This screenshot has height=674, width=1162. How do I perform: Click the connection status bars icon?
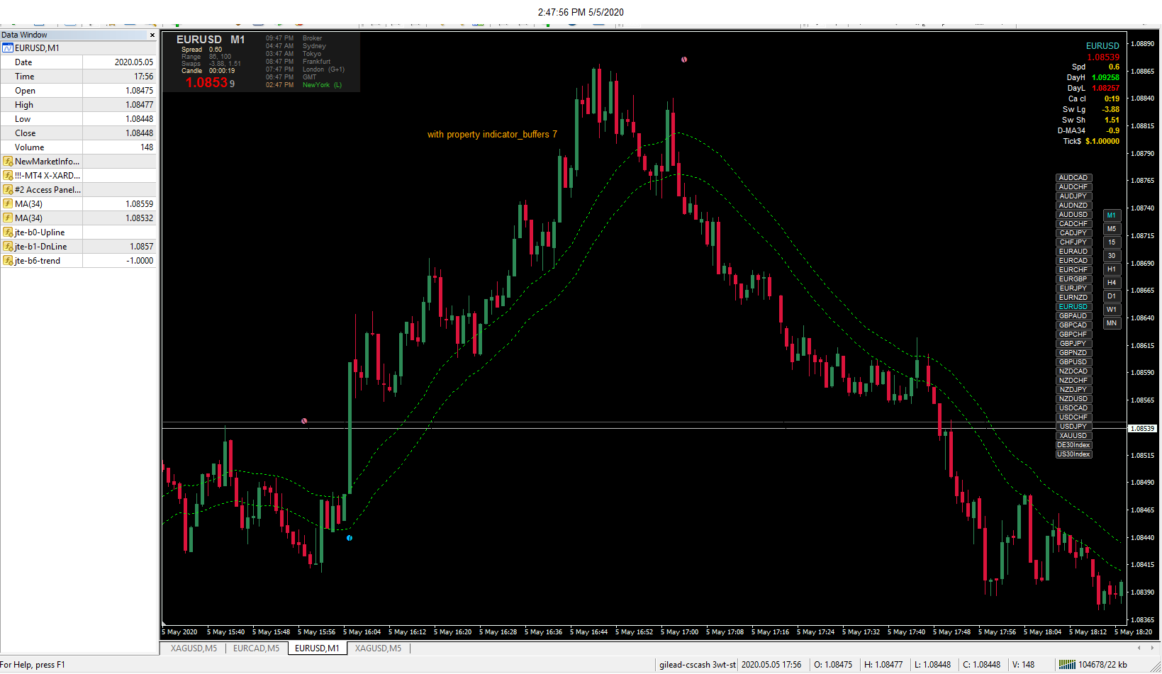1067,665
